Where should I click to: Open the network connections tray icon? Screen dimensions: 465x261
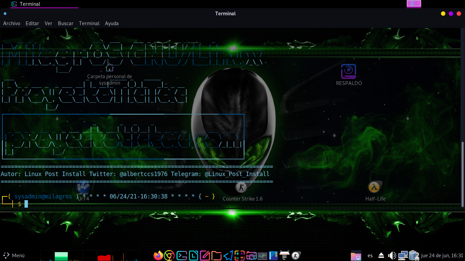403,256
